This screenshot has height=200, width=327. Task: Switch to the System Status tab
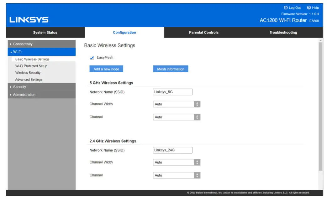(44, 33)
